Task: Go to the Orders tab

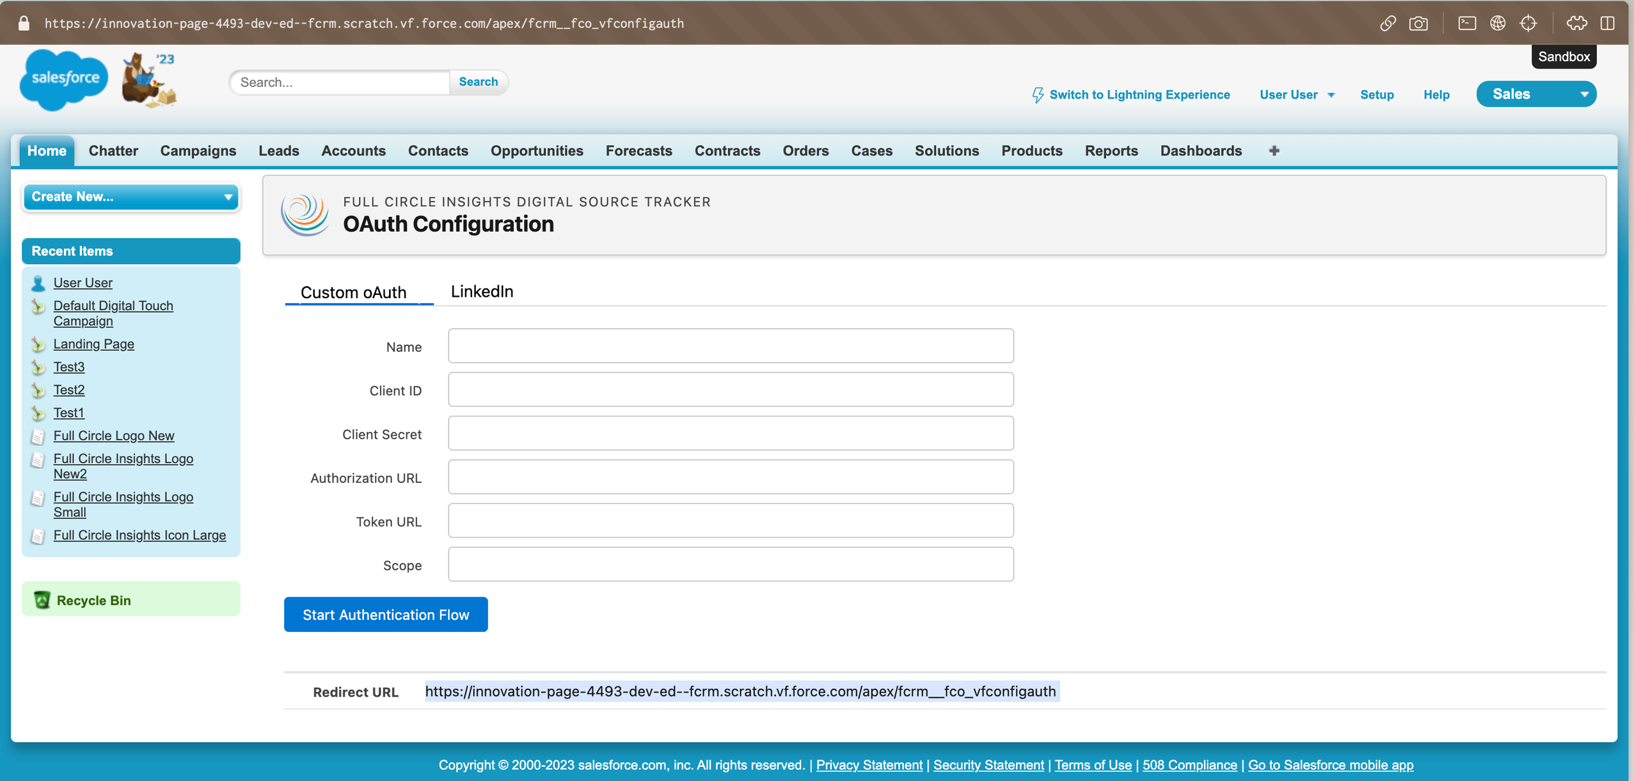Action: [805, 151]
